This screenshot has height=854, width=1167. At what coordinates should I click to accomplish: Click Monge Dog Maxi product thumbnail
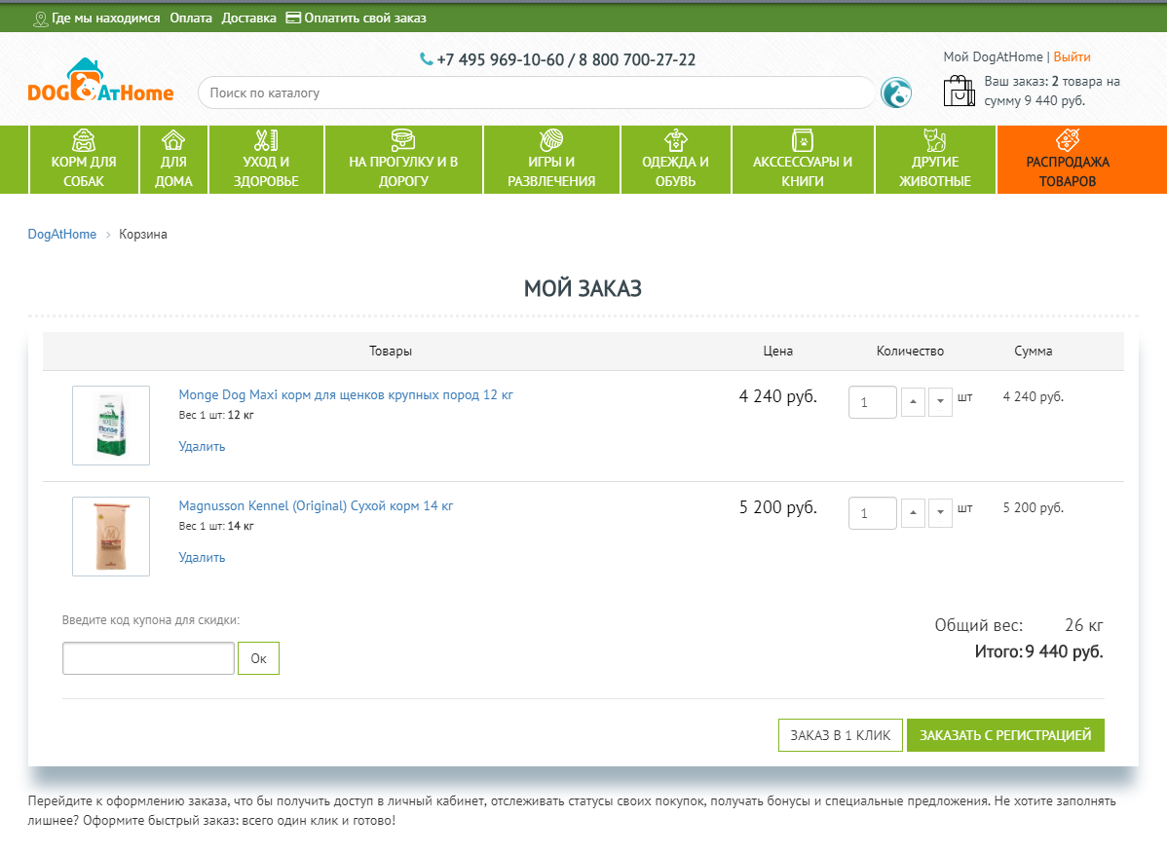tap(111, 426)
